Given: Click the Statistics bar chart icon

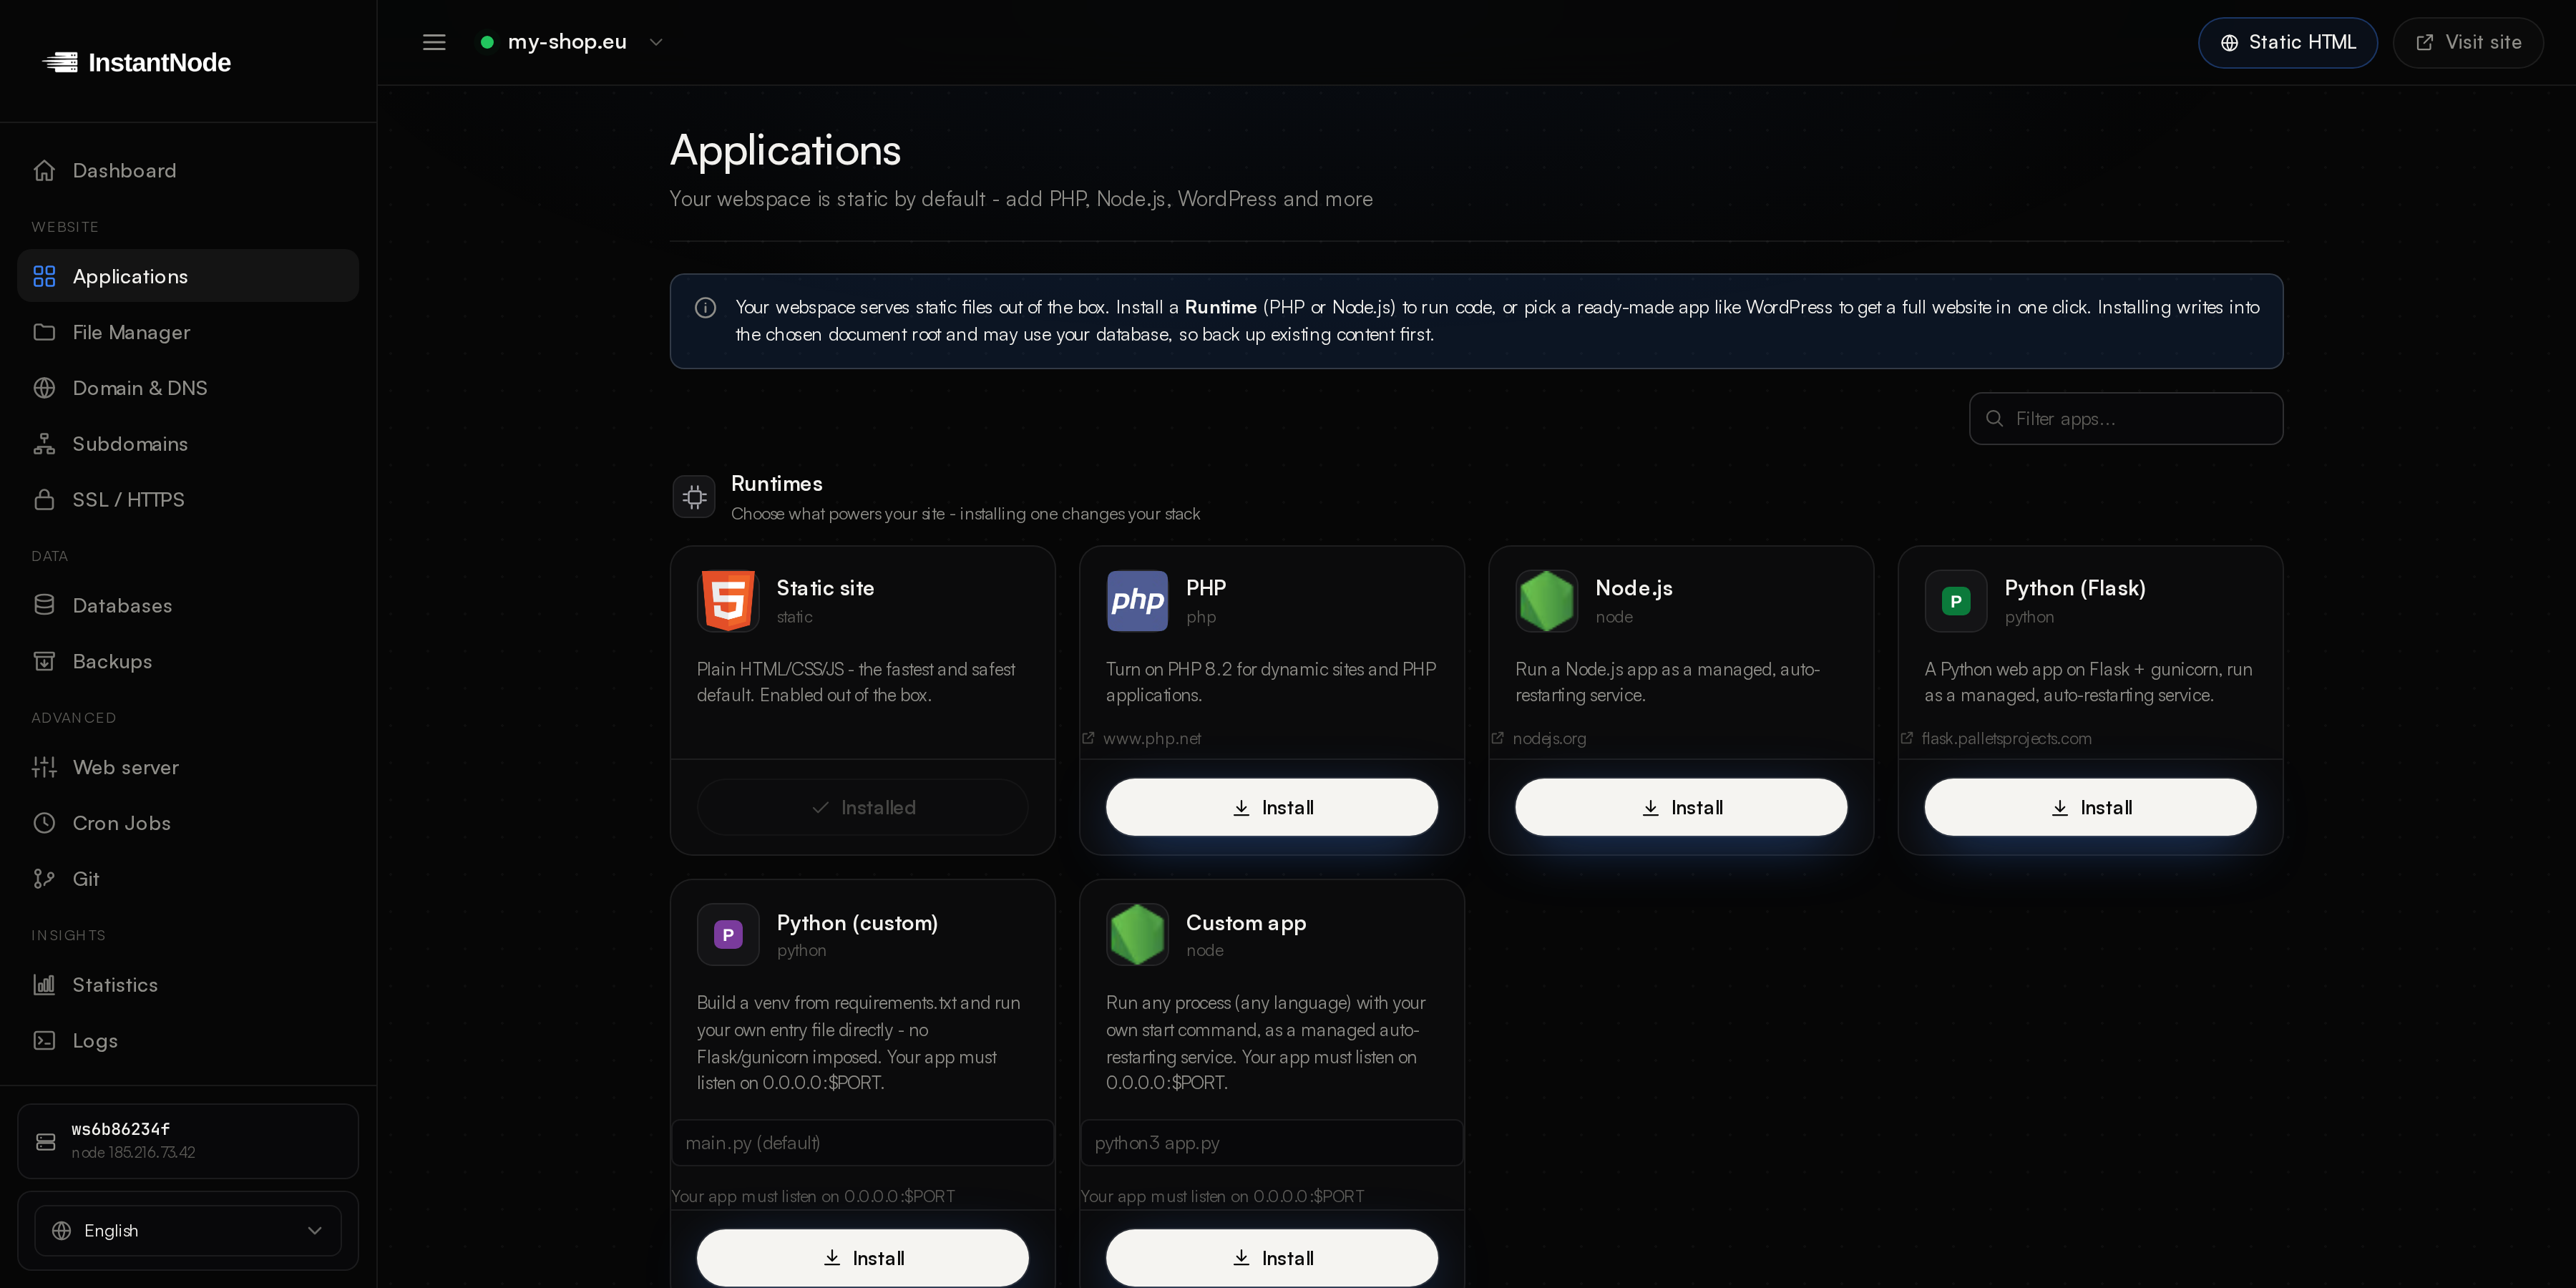Looking at the screenshot, I should (44, 984).
